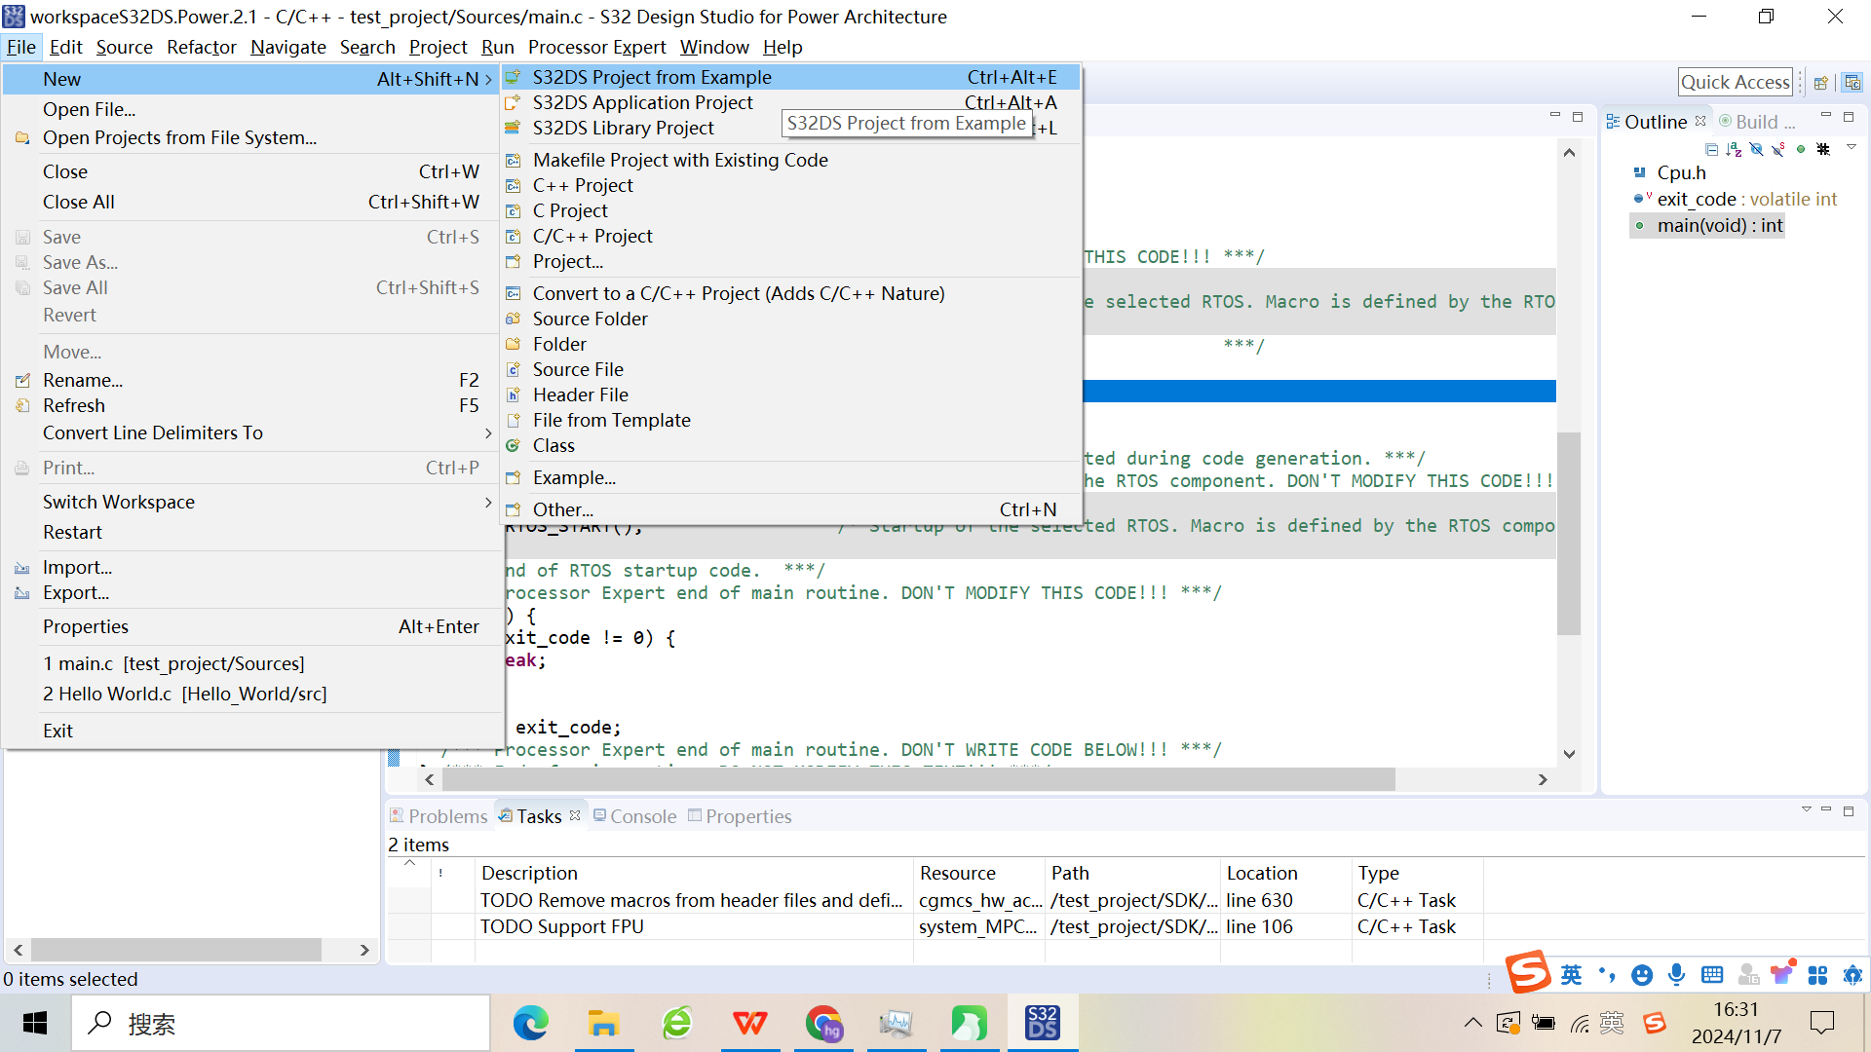
Task: Open S32 Design Studio taskbar icon
Action: (x=1042, y=1024)
